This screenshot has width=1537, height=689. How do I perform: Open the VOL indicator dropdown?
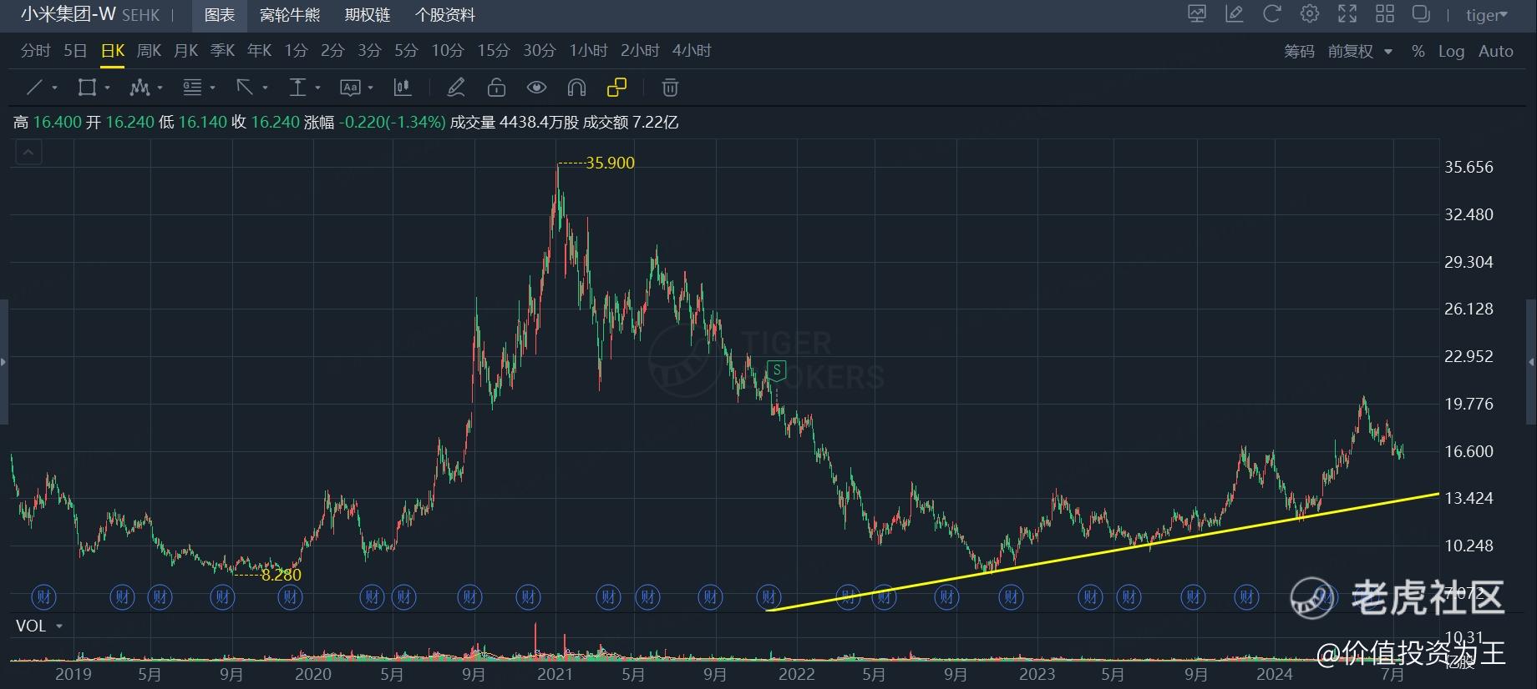(59, 626)
